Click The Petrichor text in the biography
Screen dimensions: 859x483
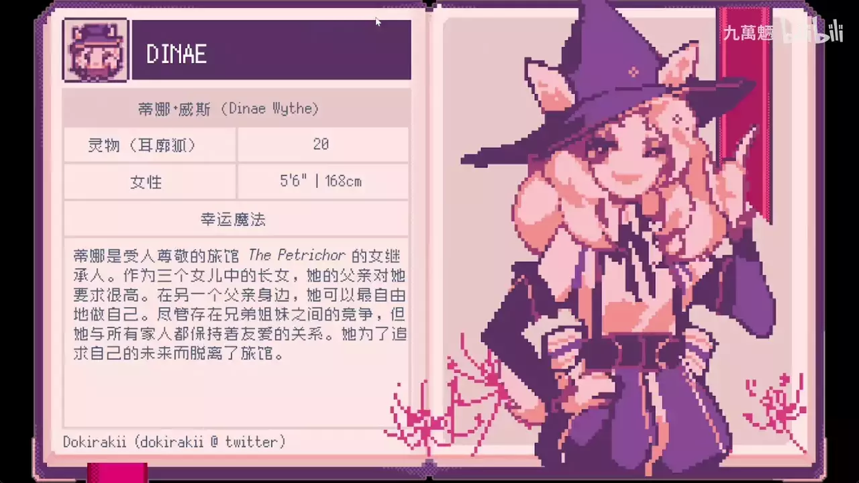(297, 256)
